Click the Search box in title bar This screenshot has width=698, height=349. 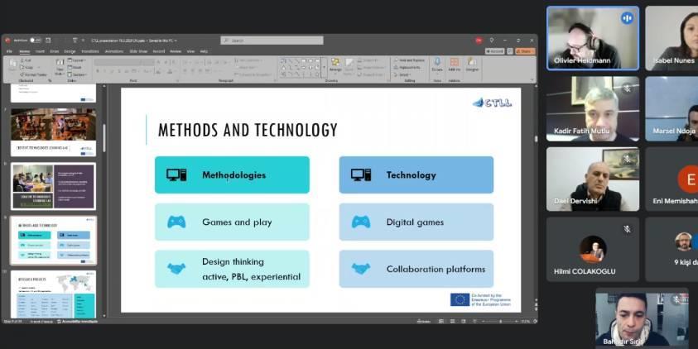(x=260, y=40)
